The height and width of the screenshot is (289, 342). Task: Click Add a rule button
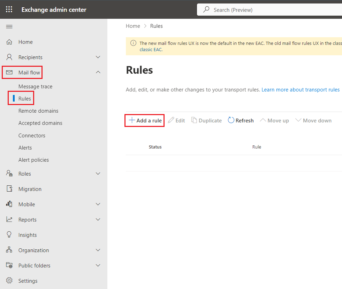tap(145, 120)
